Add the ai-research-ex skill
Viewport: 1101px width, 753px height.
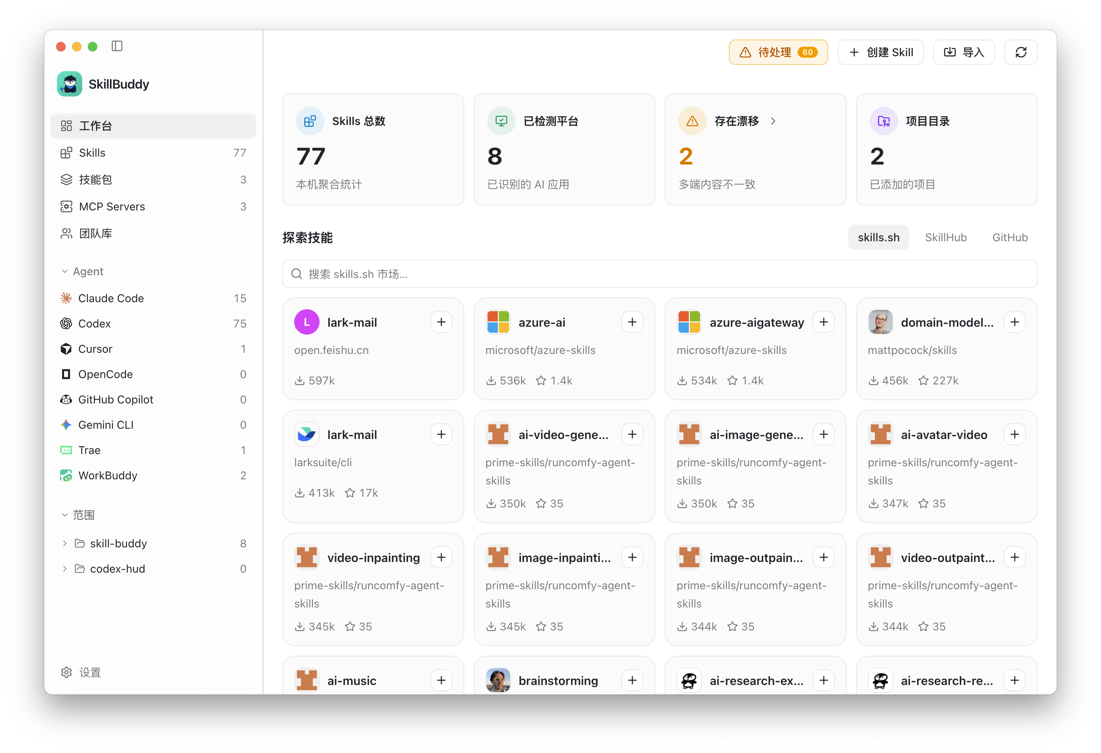[x=824, y=681]
